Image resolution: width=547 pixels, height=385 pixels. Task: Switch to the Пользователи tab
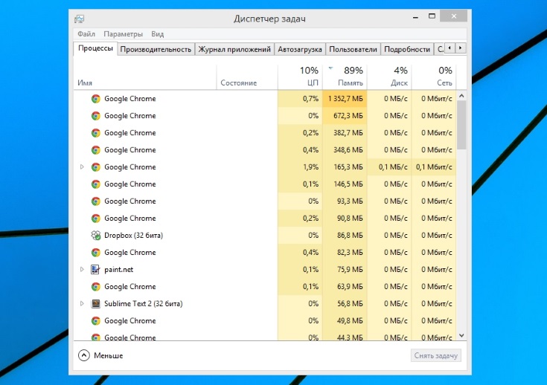point(353,50)
